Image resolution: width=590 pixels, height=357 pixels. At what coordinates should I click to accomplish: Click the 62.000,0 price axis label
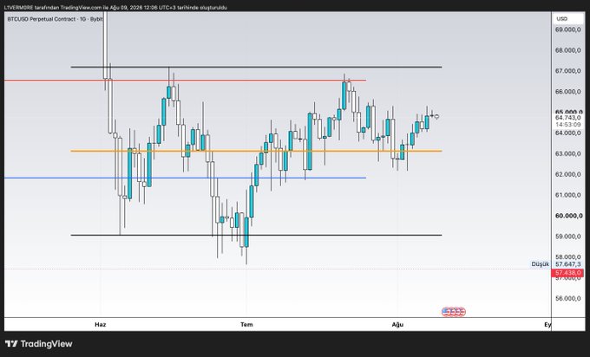[x=567, y=174]
